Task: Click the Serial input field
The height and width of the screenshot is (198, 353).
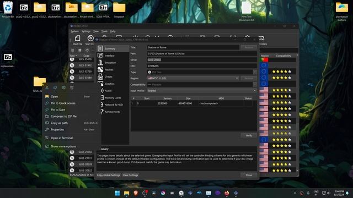Action: pos(202,60)
